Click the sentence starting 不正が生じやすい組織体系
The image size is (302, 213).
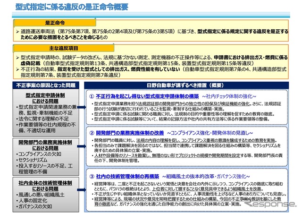point(189,194)
